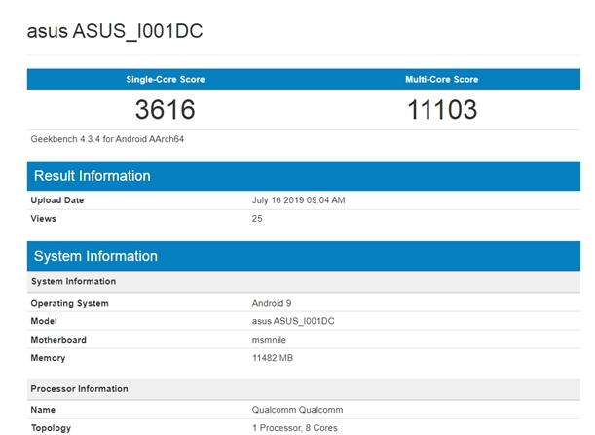Image resolution: width=595 pixels, height=435 pixels.
Task: Click the Android 9 value
Action: [x=273, y=303]
